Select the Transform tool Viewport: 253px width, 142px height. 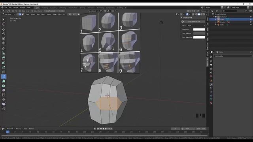click(4, 43)
